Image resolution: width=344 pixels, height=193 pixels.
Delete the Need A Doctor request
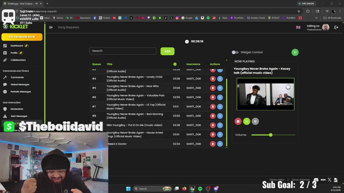click(x=213, y=144)
